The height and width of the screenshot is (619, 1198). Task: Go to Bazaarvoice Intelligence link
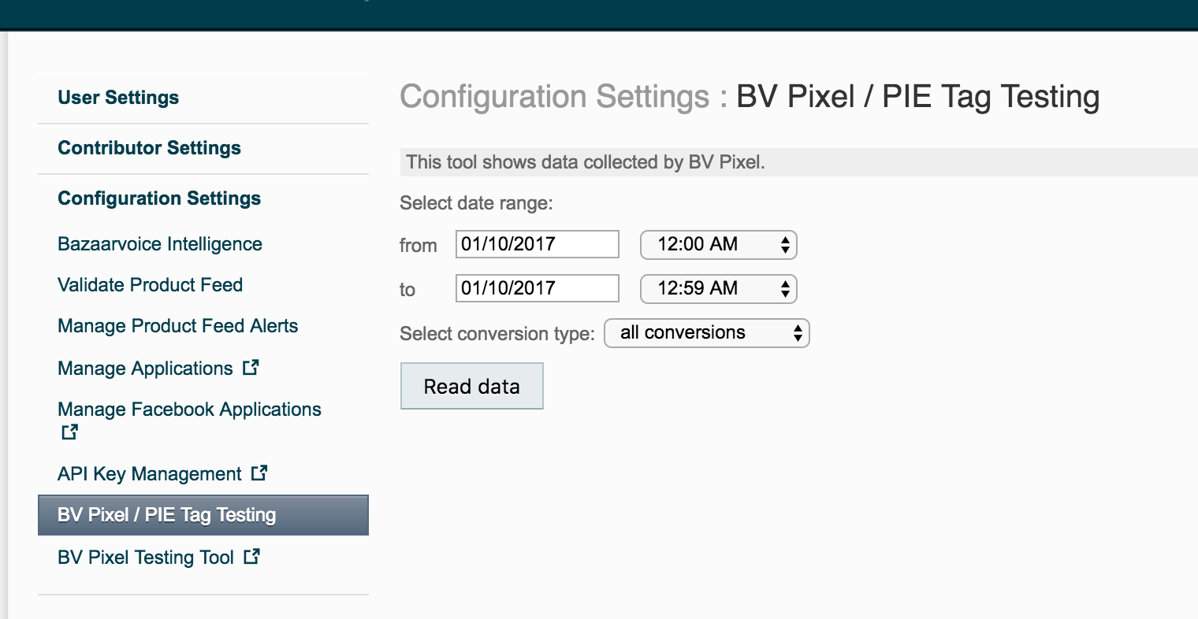[x=160, y=244]
